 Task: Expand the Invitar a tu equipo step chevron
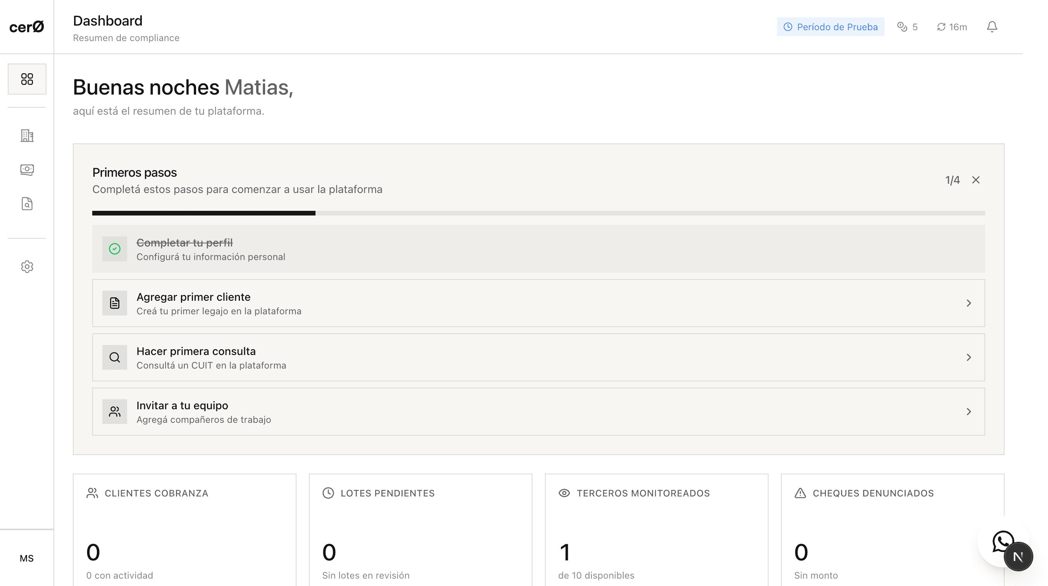(969, 412)
